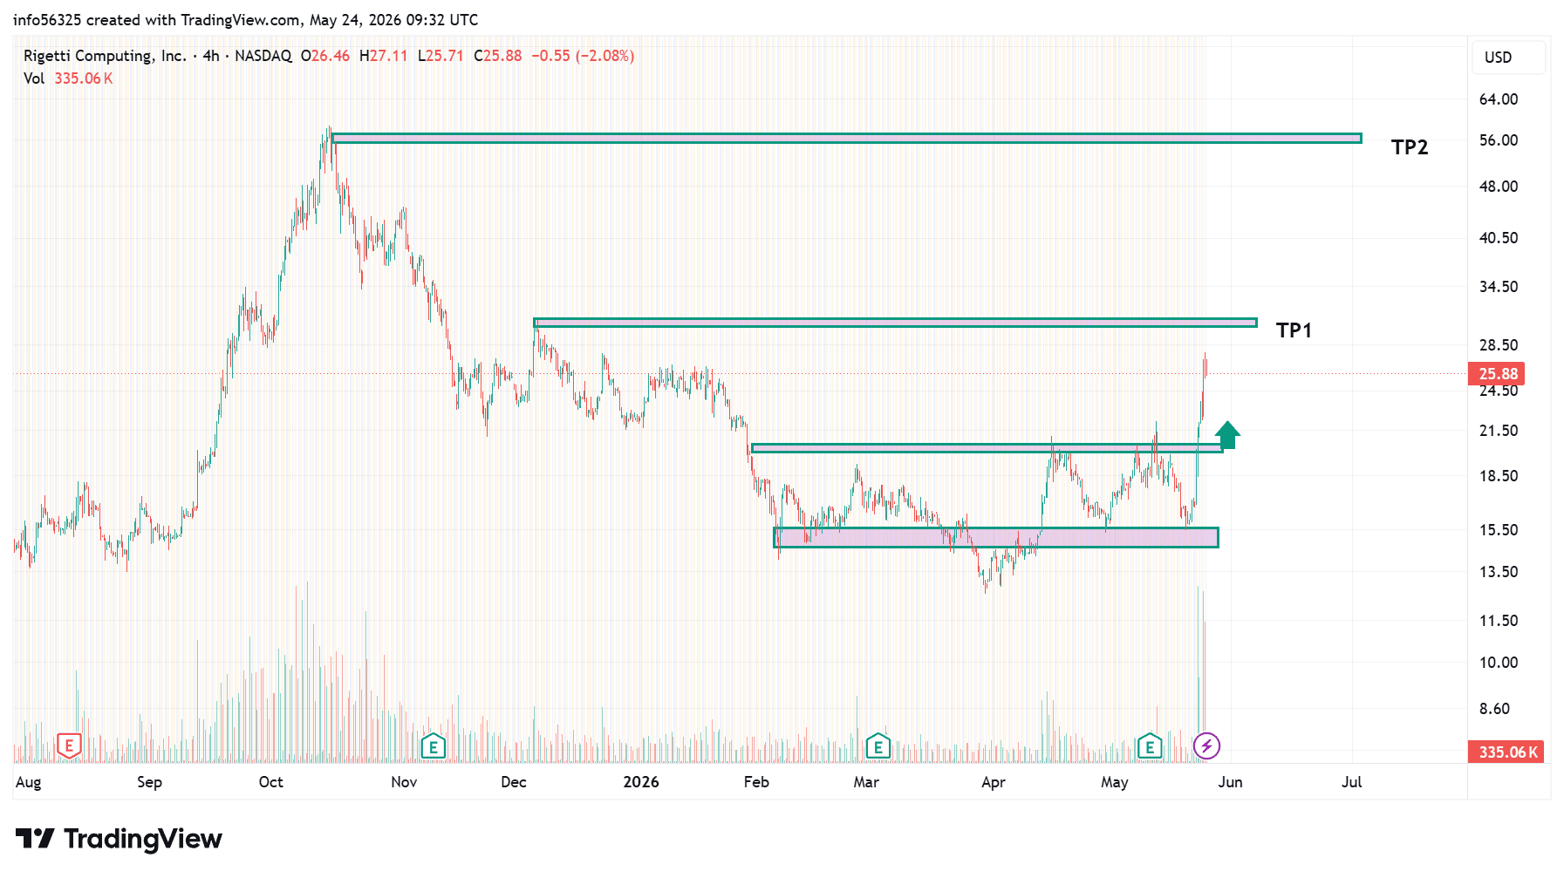Click the 4h interval in the legend
Viewport: 1564px width, 878px height.
[x=211, y=56]
